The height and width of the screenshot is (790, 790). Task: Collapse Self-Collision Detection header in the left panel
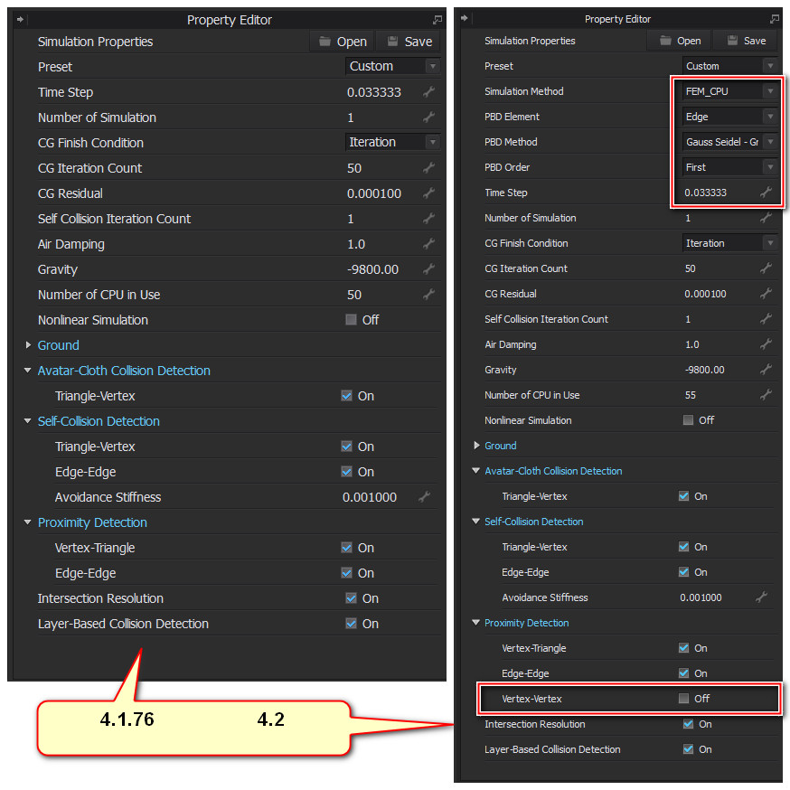point(29,421)
